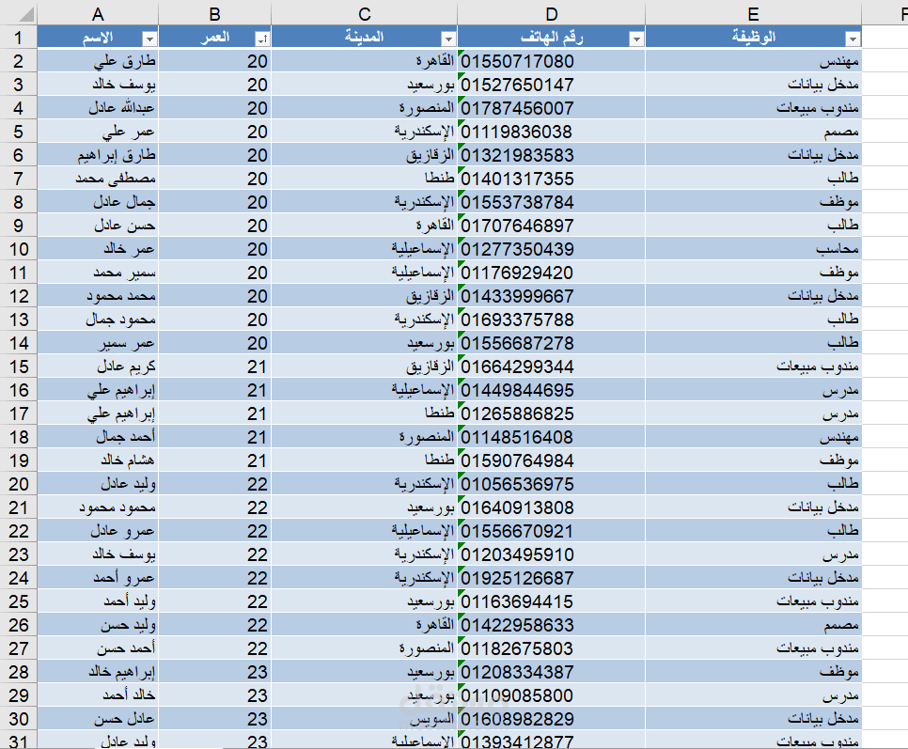Click the name cell طارق علي
This screenshot has width=908, height=749.
(98, 61)
